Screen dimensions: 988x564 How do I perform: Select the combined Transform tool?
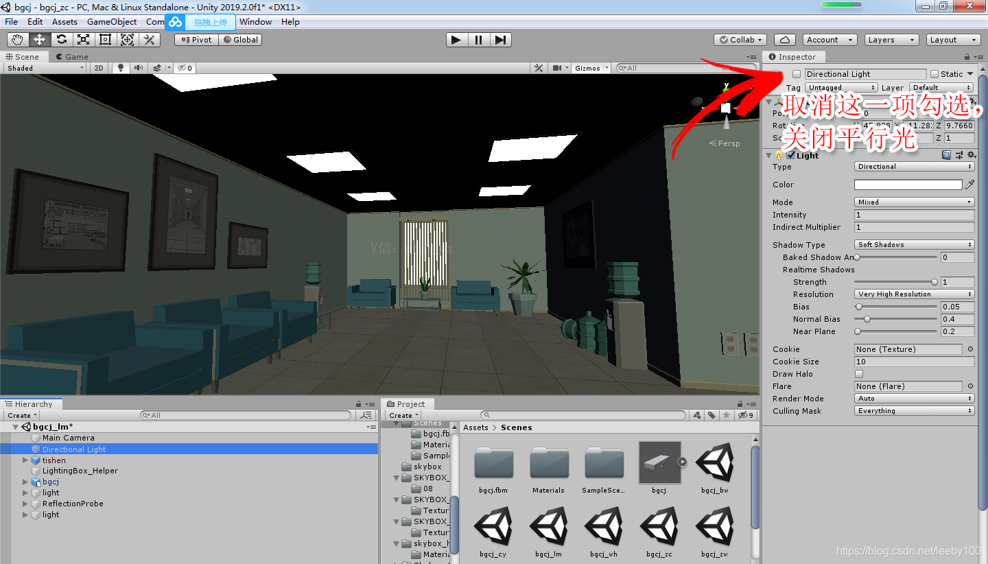coord(127,40)
